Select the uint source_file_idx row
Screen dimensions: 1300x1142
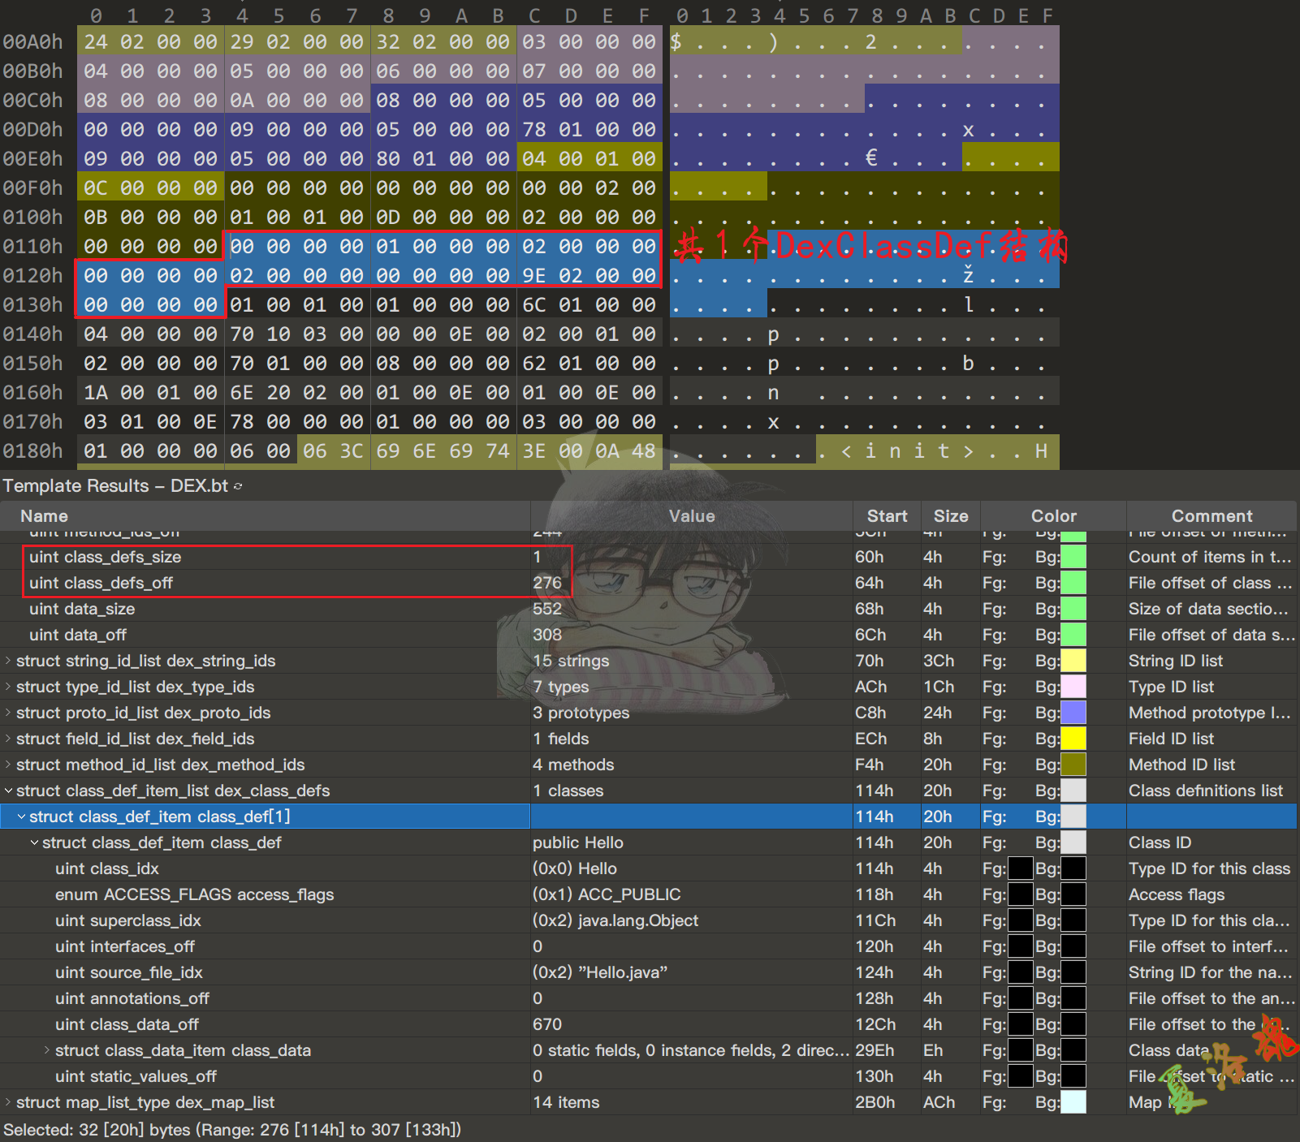(128, 972)
